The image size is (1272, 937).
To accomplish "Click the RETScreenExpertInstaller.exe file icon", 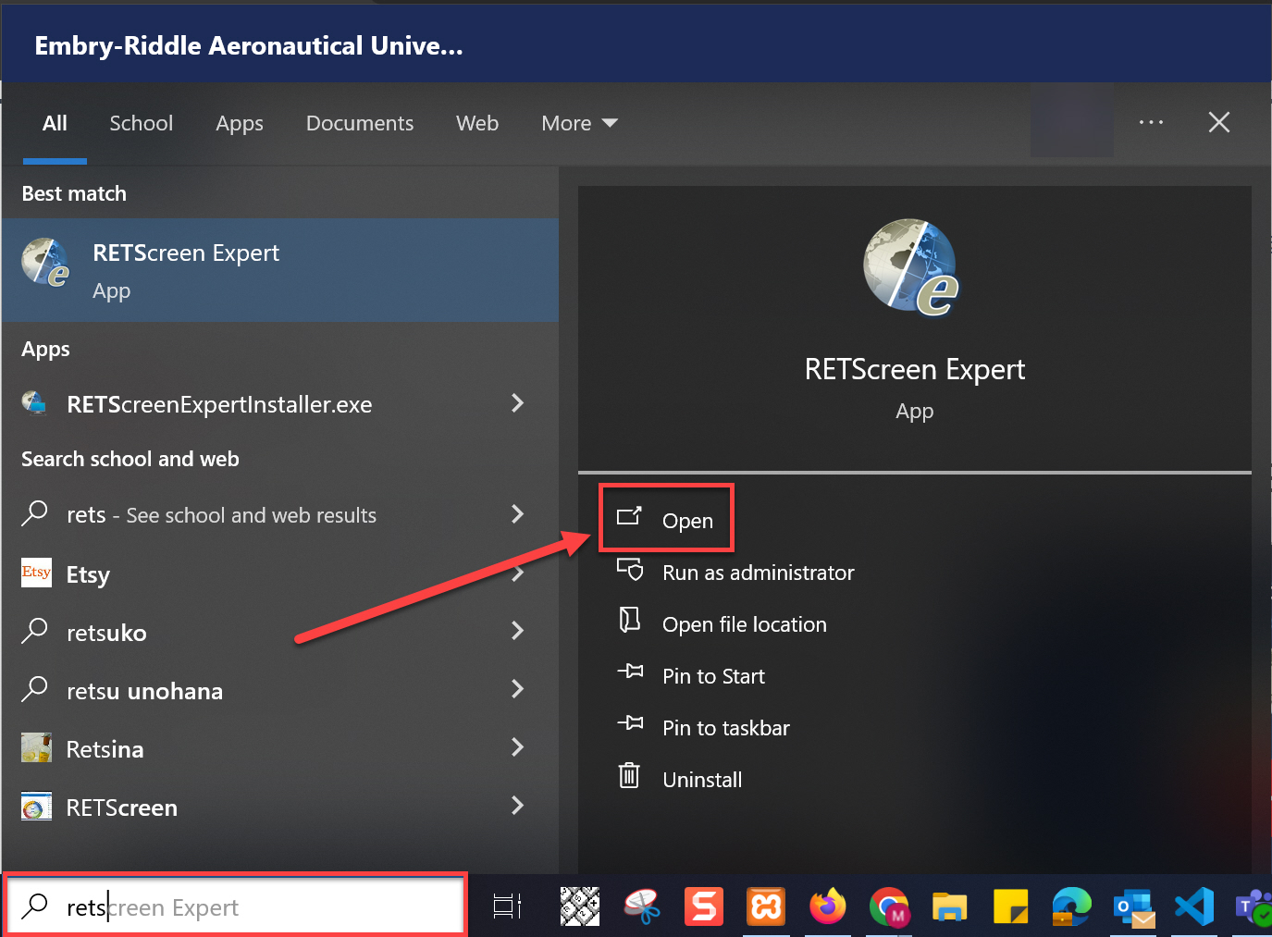I will [x=35, y=403].
